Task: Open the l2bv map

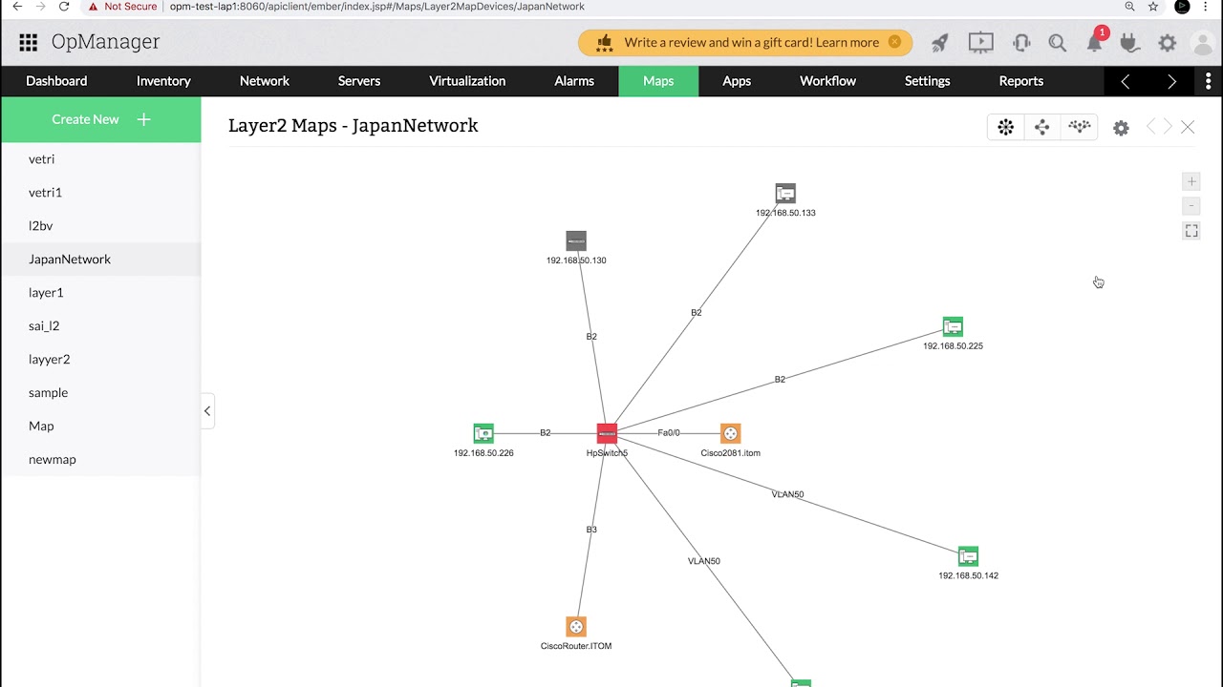Action: (x=100, y=226)
